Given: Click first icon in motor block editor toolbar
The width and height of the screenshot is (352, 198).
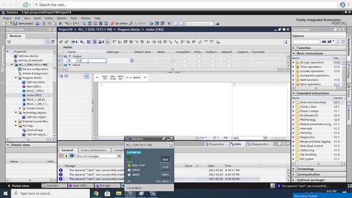Looking at the screenshot, I should click(x=61, y=42).
